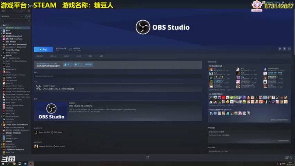Click the OBS Studio 28.1 Update thumbnail
Screen dimensions: 295x166
pyautogui.click(x=51, y=111)
